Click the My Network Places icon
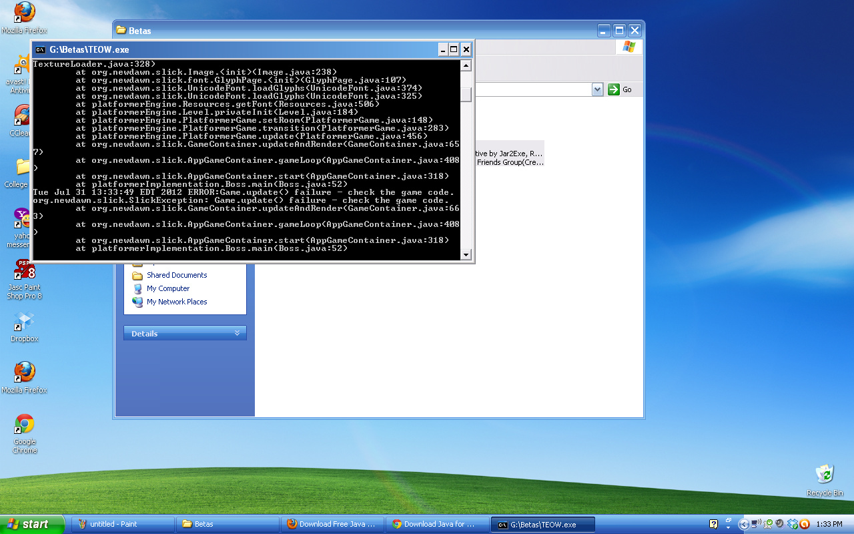 [137, 302]
